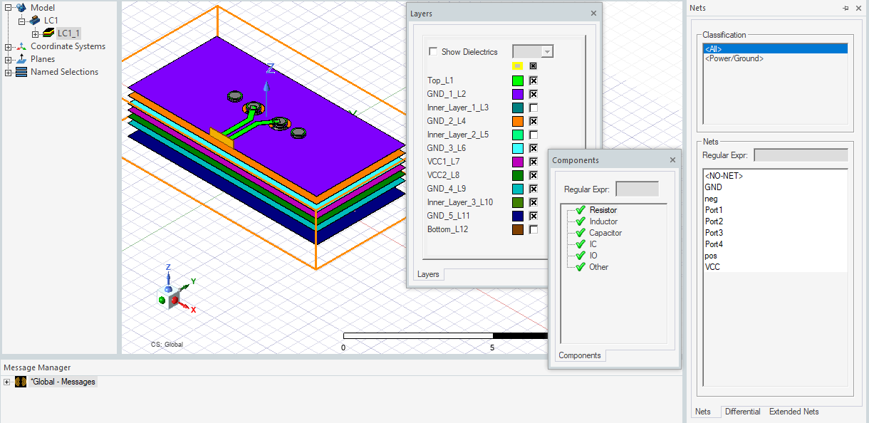Click the GND_4_L9 layer name
Image resolution: width=869 pixels, height=423 pixels.
tap(447, 189)
